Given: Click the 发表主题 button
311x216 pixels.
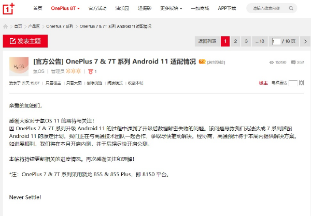Looking at the screenshot, I should [25, 41].
